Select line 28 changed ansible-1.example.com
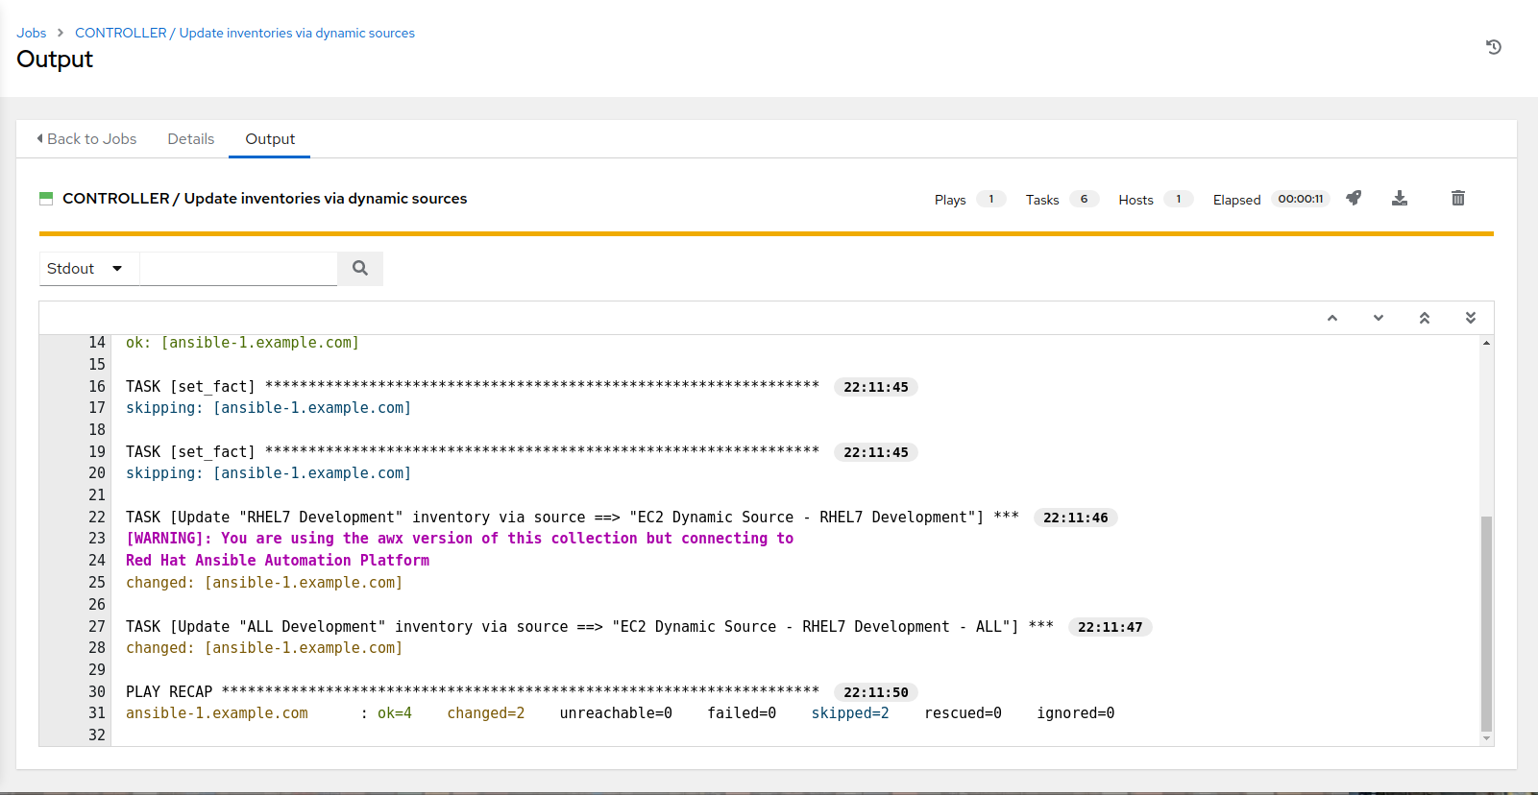Screen dimensions: 1538x795 pyautogui.click(x=264, y=648)
